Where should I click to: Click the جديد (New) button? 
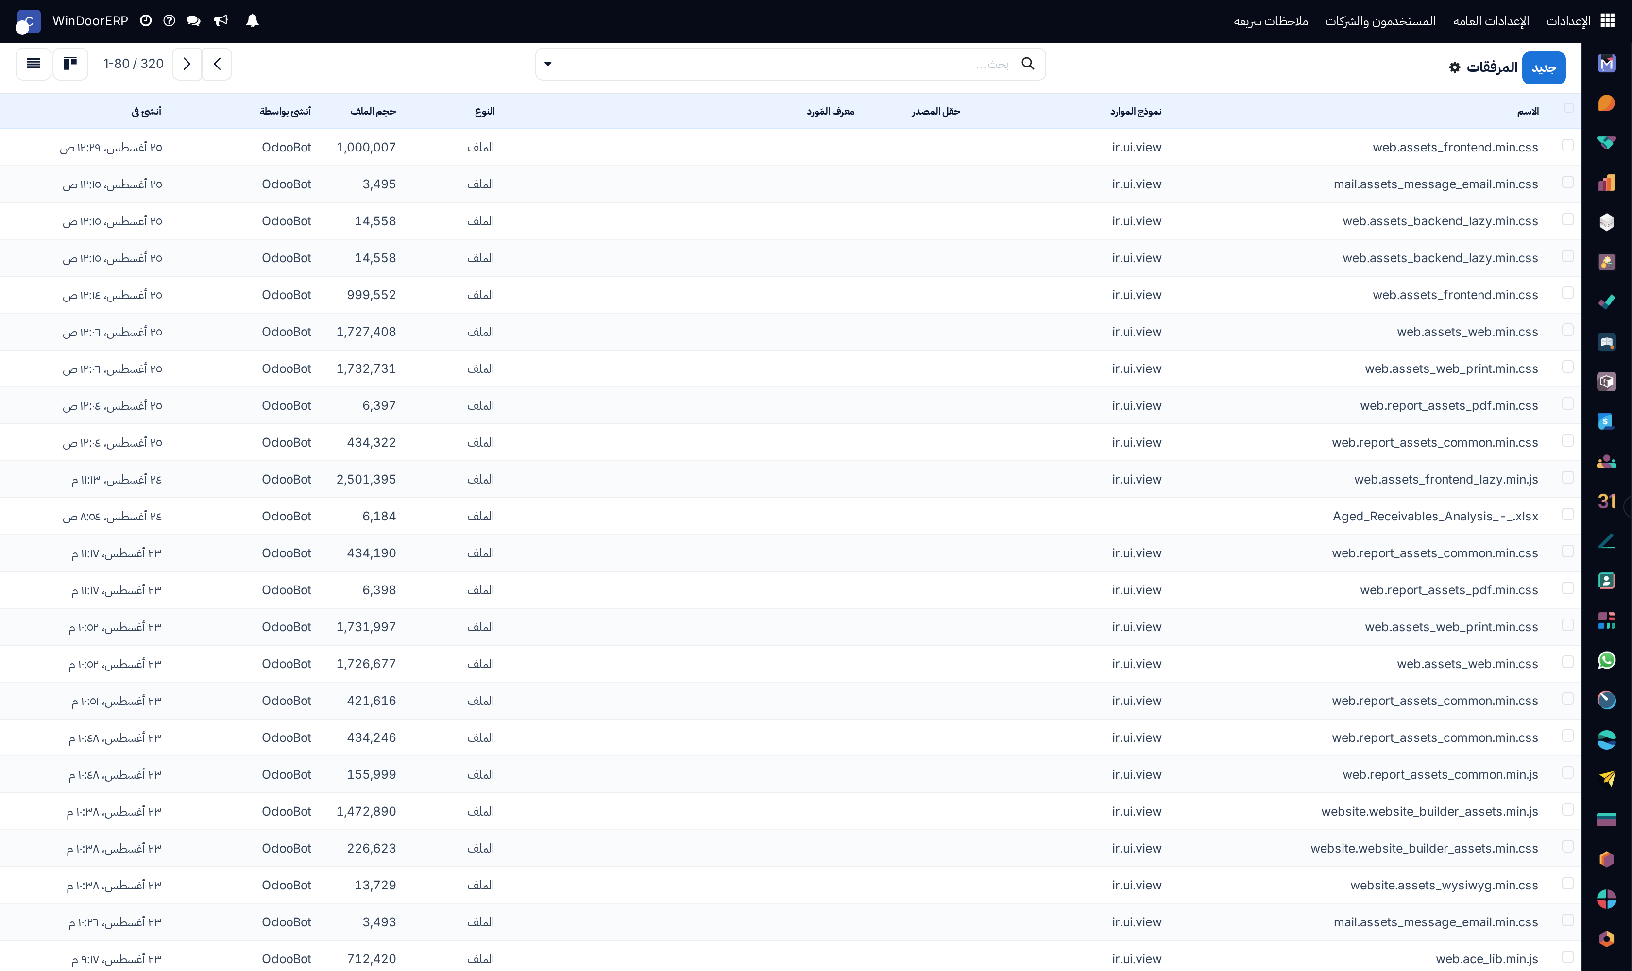(1544, 68)
